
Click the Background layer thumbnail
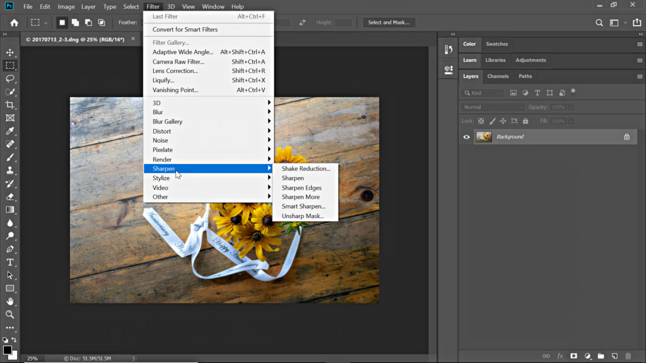coord(484,137)
